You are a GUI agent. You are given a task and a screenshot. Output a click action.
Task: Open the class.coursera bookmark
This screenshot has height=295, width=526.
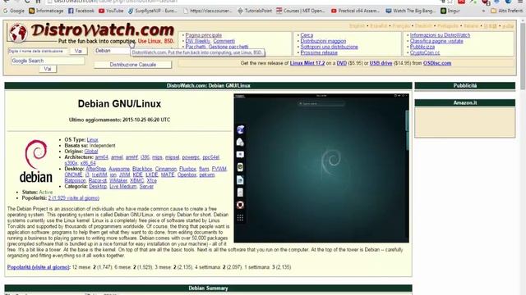click(208, 11)
